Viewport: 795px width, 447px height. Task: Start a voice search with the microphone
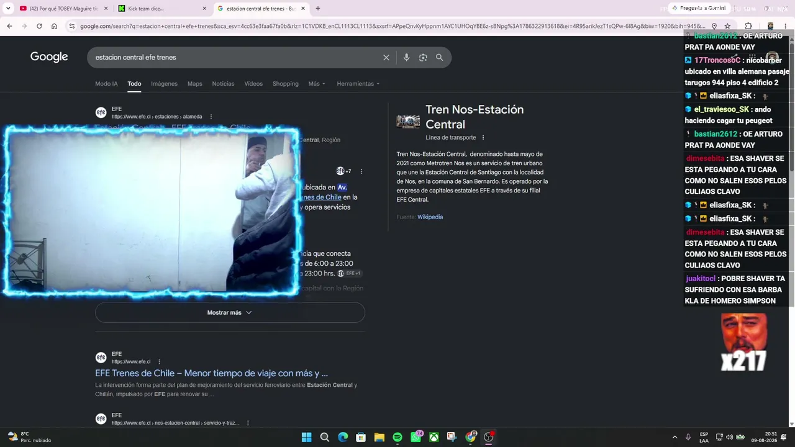[406, 57]
